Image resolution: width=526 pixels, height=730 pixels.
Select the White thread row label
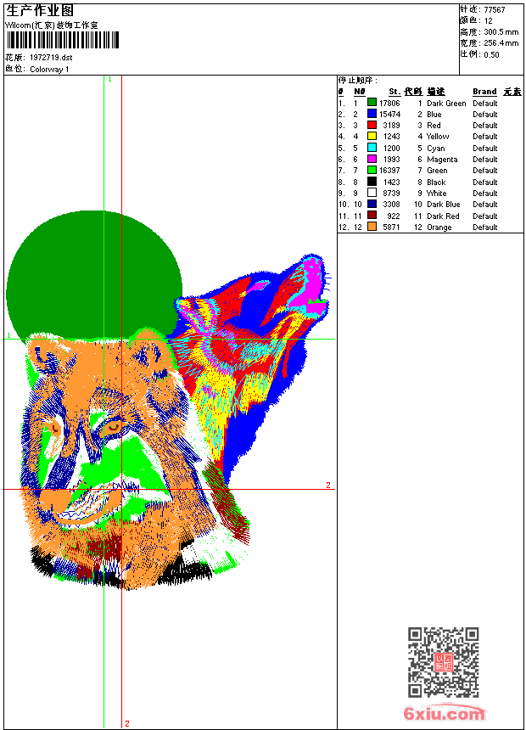click(x=437, y=194)
